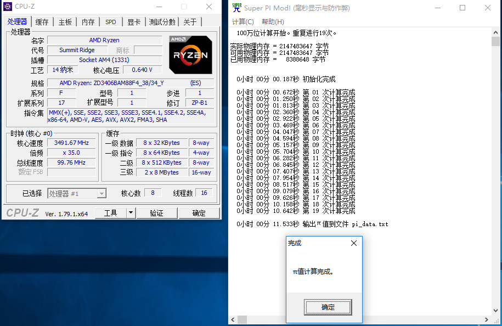Click the 验证 button in CPU-Z
502x326 pixels.
coord(156,212)
